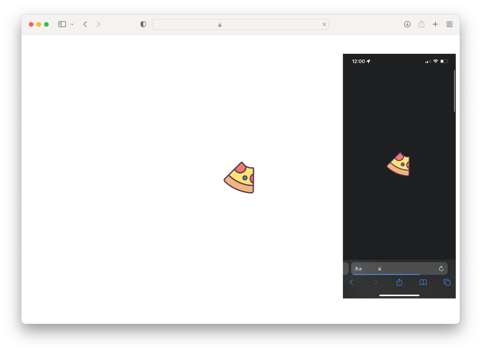Open a new tab with plus button
Screen dimensions: 481x352
pos(435,24)
